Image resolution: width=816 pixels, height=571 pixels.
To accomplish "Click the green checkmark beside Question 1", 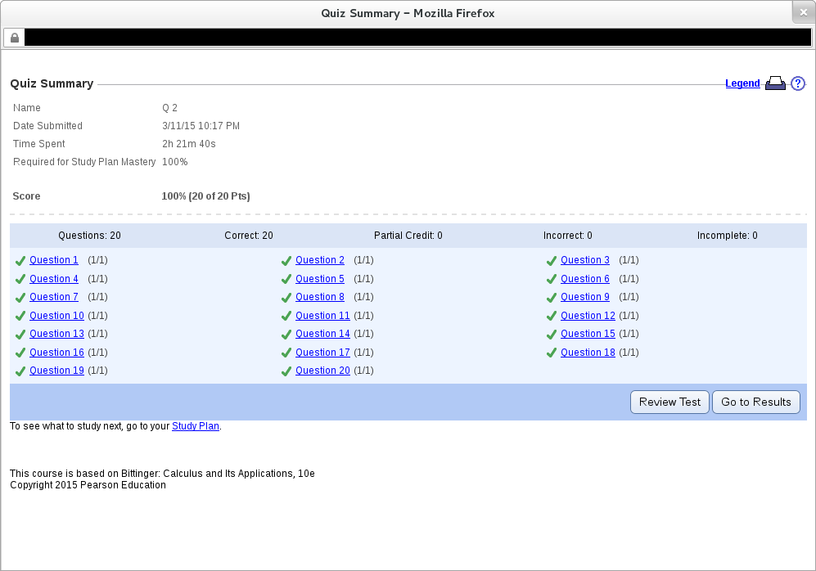I will 20,261.
